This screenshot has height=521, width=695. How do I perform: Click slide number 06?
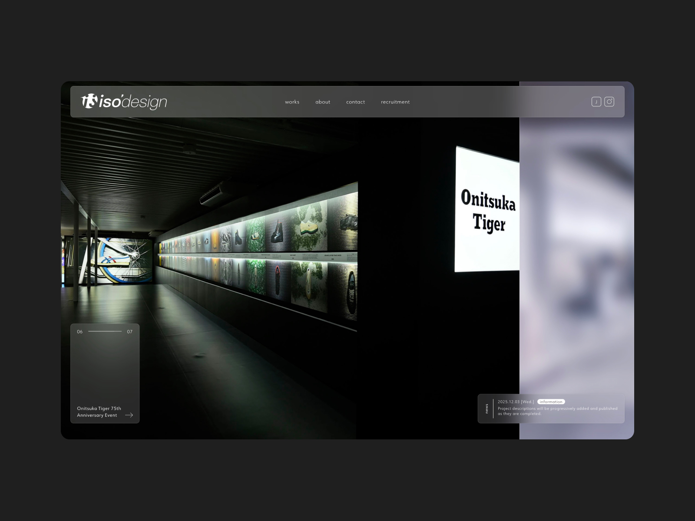point(80,332)
